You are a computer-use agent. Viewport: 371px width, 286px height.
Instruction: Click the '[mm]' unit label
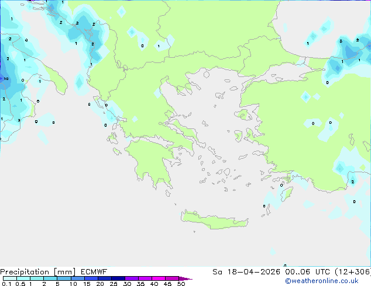coord(64,272)
